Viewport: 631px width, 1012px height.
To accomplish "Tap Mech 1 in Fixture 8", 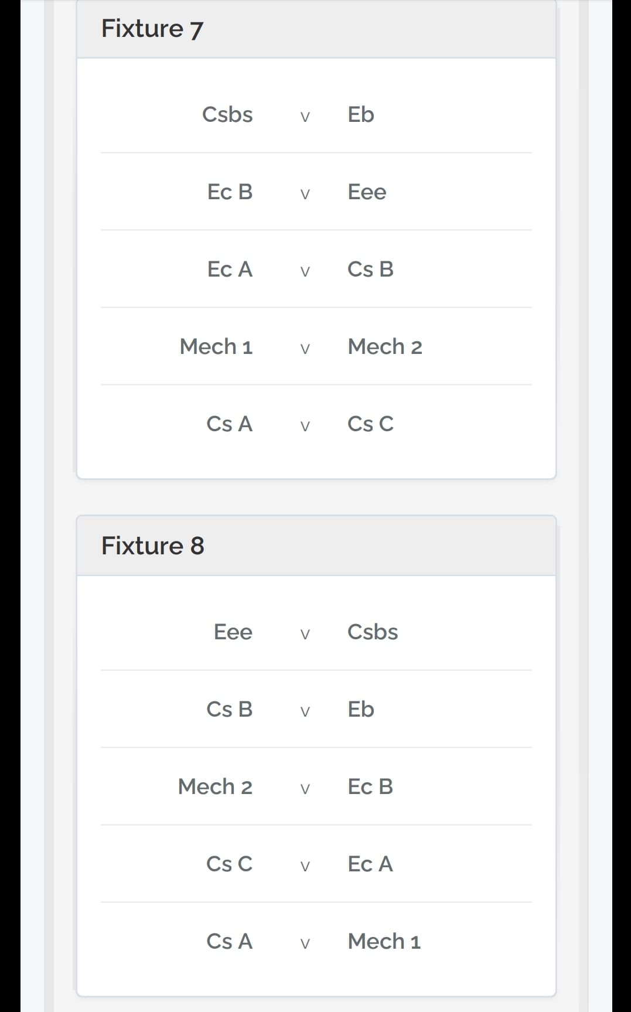I will [384, 941].
